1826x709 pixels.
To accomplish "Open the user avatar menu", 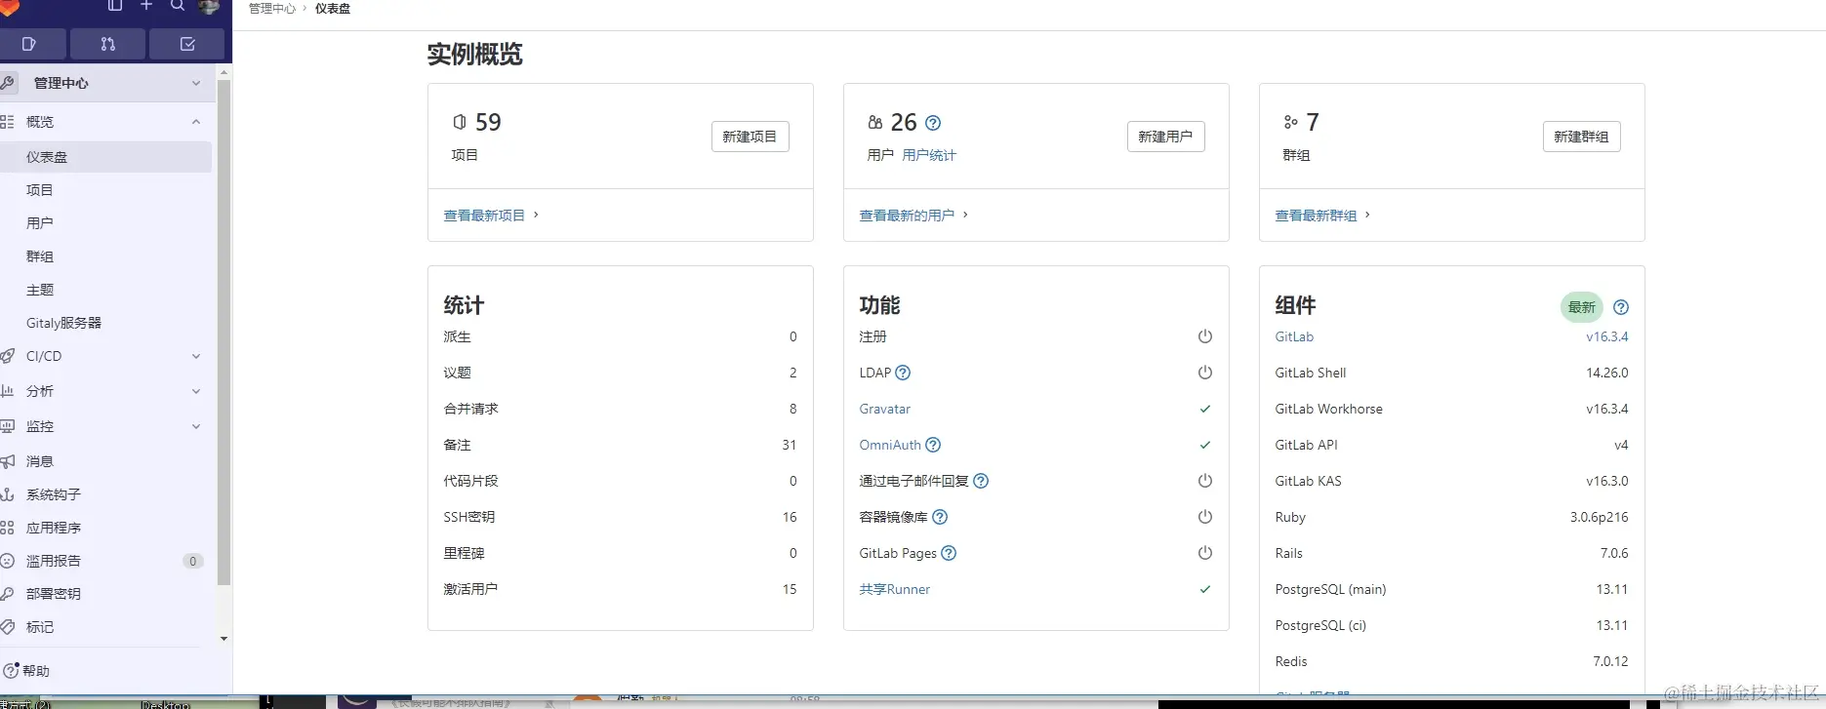I will tap(209, 6).
